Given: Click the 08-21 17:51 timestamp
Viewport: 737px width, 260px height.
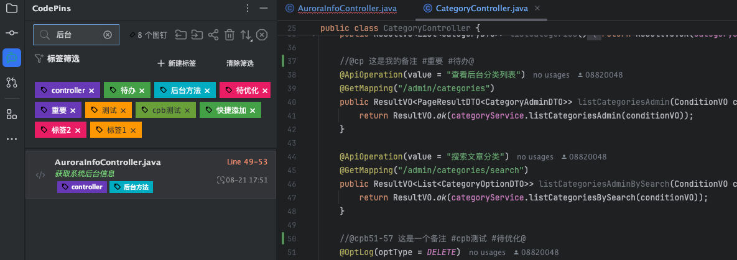Looking at the screenshot, I should [243, 180].
